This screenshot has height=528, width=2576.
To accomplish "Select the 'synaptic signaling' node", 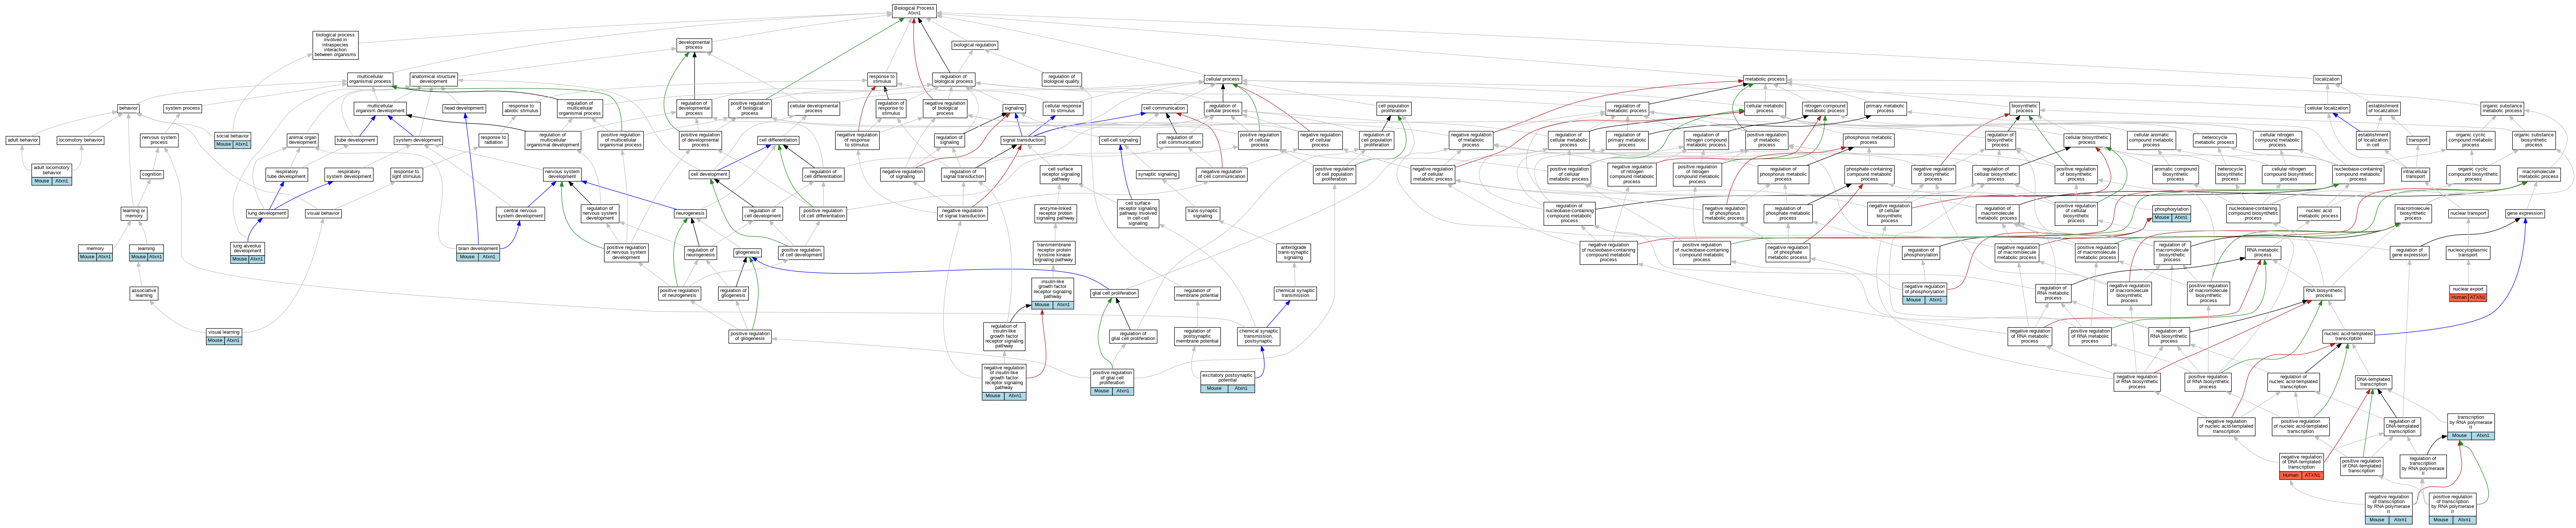I will (x=1158, y=174).
